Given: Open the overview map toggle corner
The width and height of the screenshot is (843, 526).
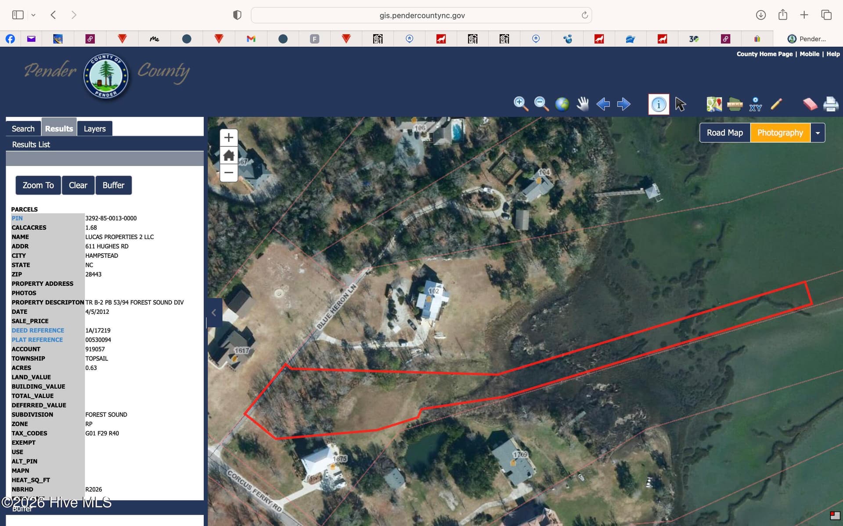Looking at the screenshot, I should pos(835,515).
